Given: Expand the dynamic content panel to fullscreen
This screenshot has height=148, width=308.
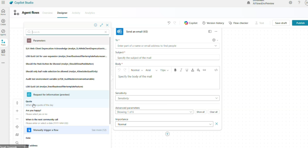Looking at the screenshot, I should tap(101, 25).
